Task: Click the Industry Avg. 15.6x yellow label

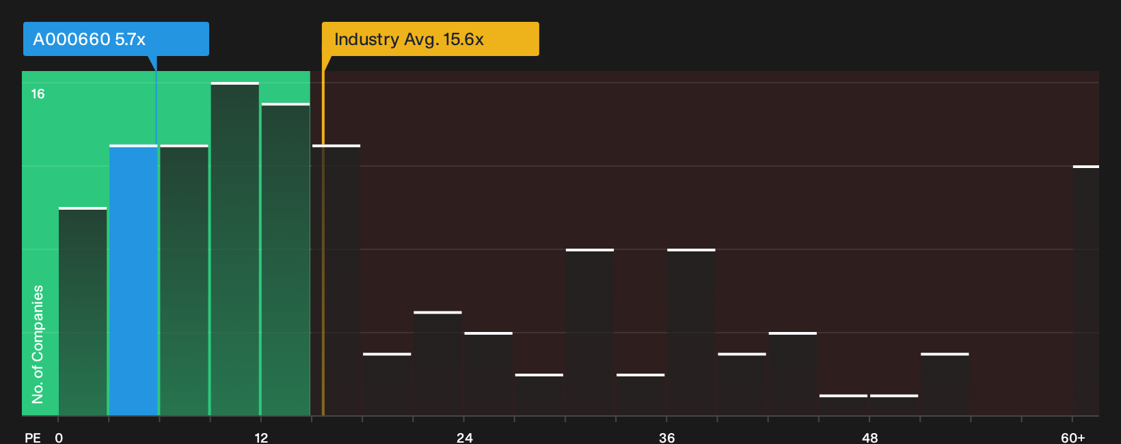Action: point(431,39)
